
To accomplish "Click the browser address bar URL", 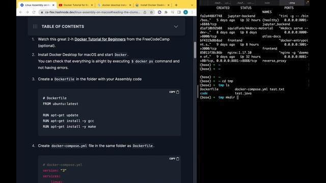I will 93,12.
